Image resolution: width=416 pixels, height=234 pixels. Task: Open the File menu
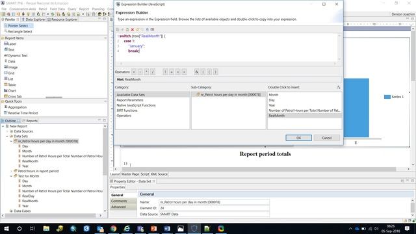pos(4,9)
